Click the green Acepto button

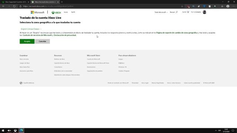pos(27,41)
